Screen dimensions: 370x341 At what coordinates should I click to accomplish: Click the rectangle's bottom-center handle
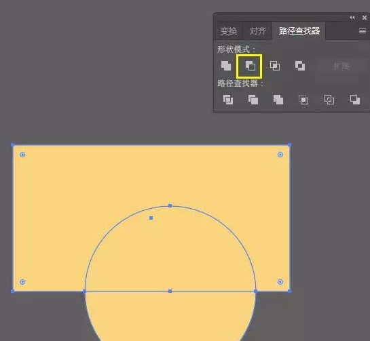point(170,292)
